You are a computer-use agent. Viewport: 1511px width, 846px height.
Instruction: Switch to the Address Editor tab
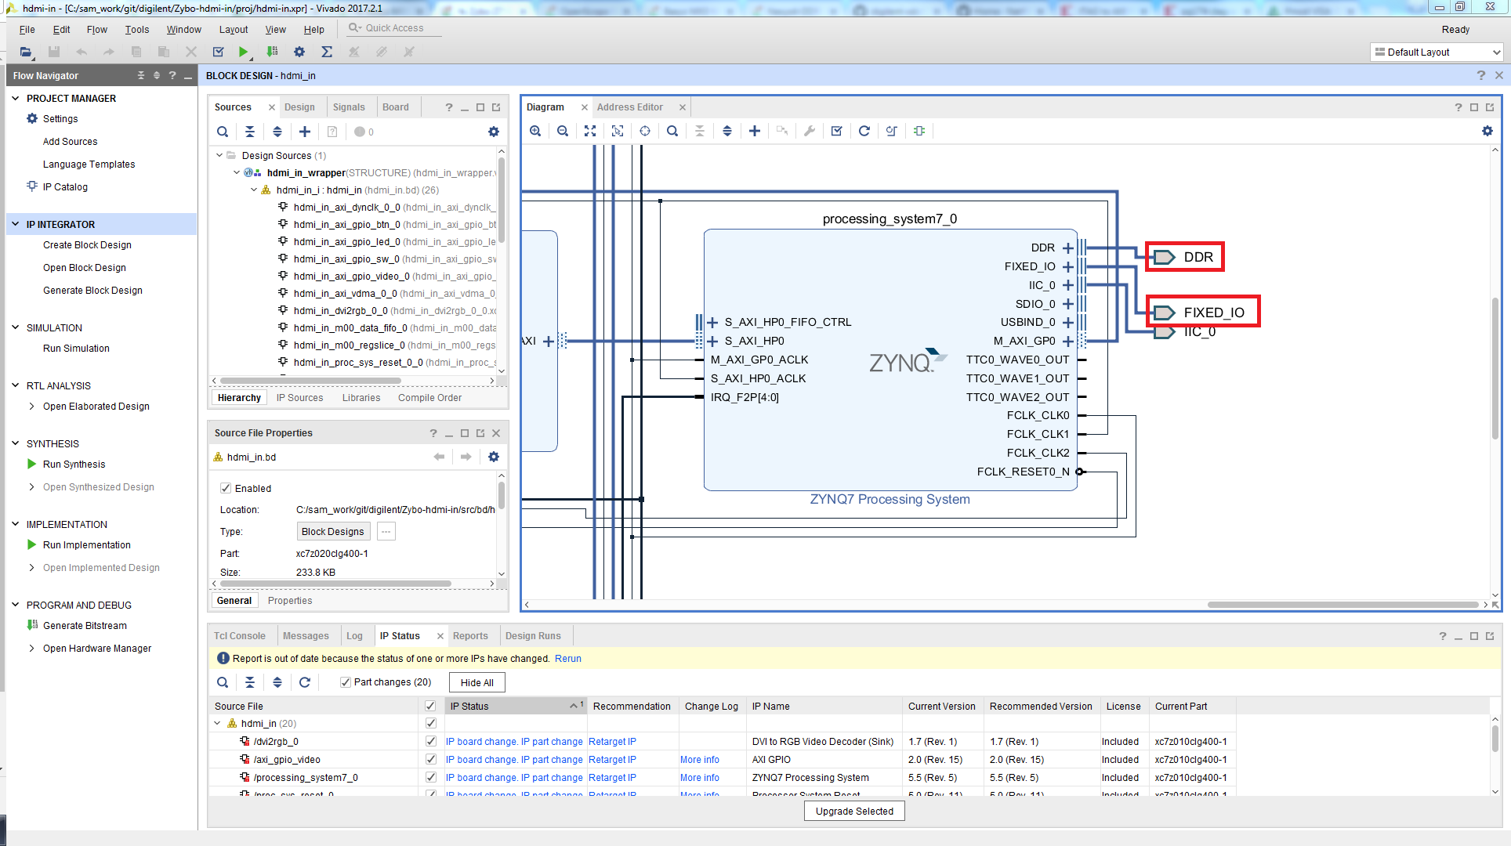click(x=630, y=107)
